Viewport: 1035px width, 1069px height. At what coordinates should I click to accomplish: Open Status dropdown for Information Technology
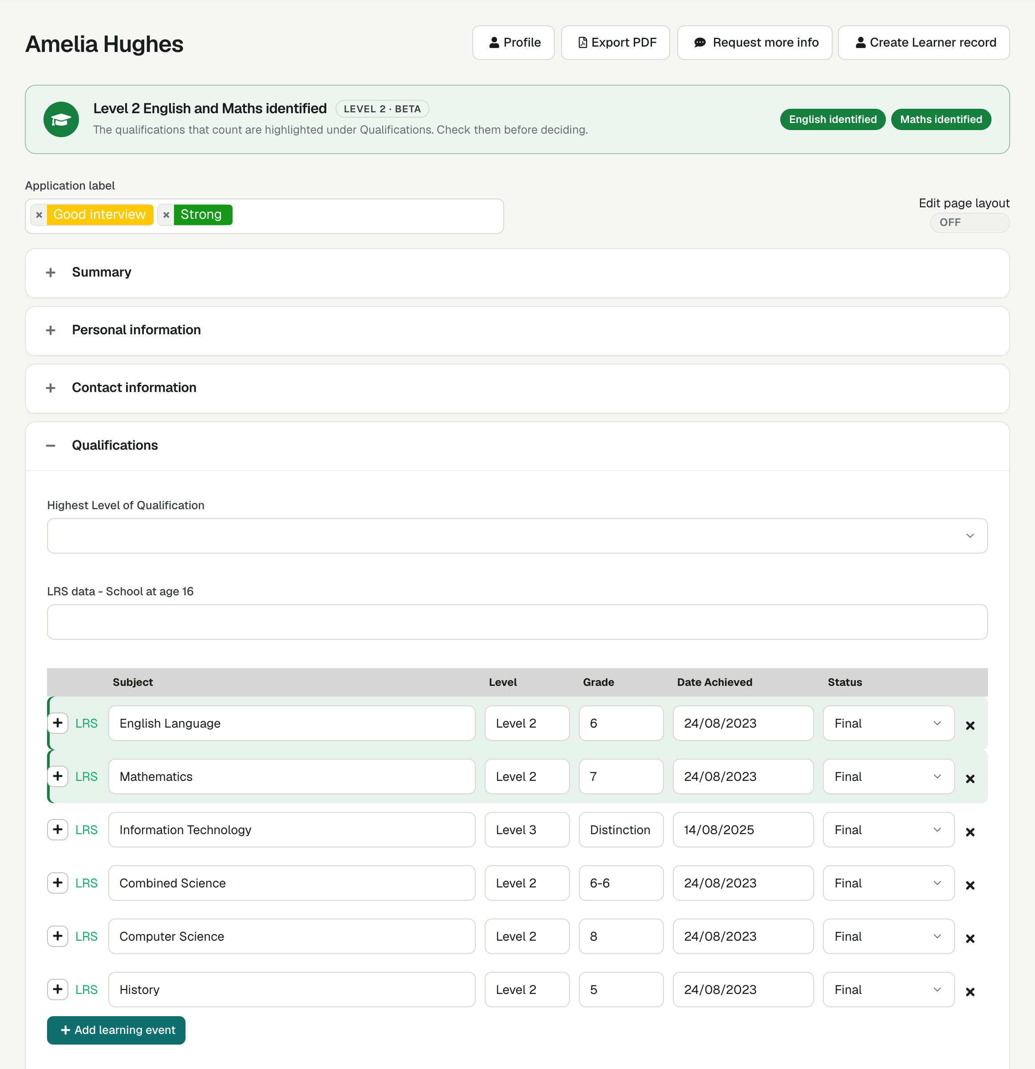(x=888, y=830)
